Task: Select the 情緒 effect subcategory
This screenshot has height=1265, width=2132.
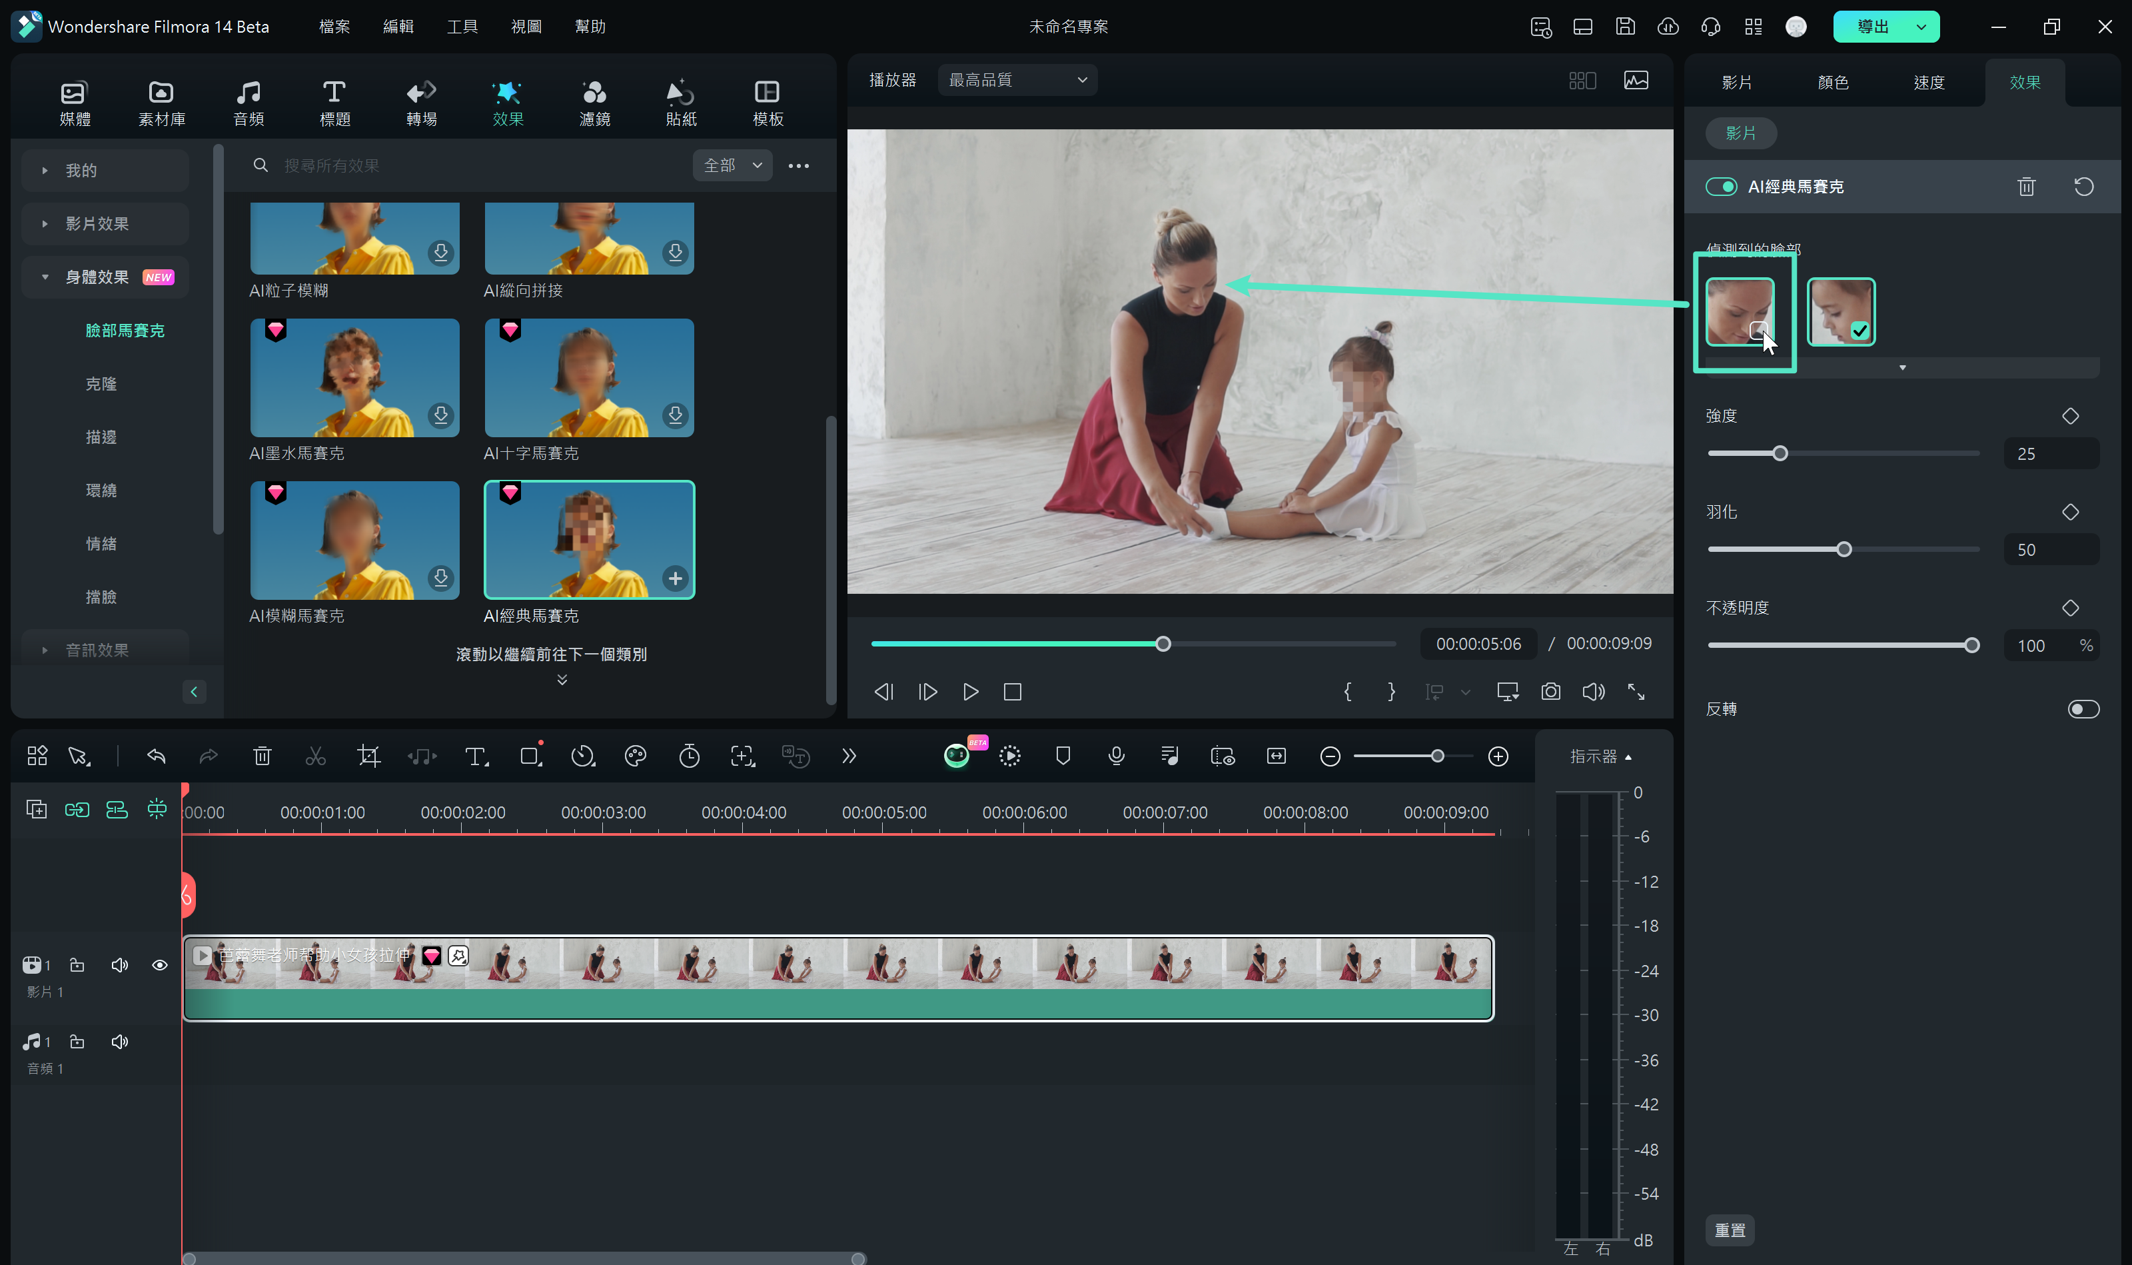Action: point(101,543)
